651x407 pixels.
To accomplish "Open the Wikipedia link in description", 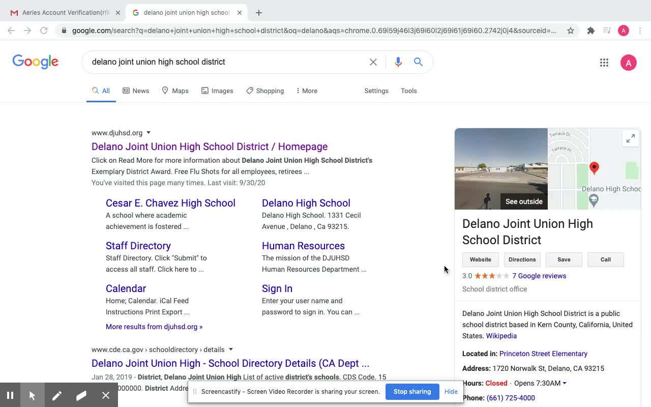I will coord(501,336).
